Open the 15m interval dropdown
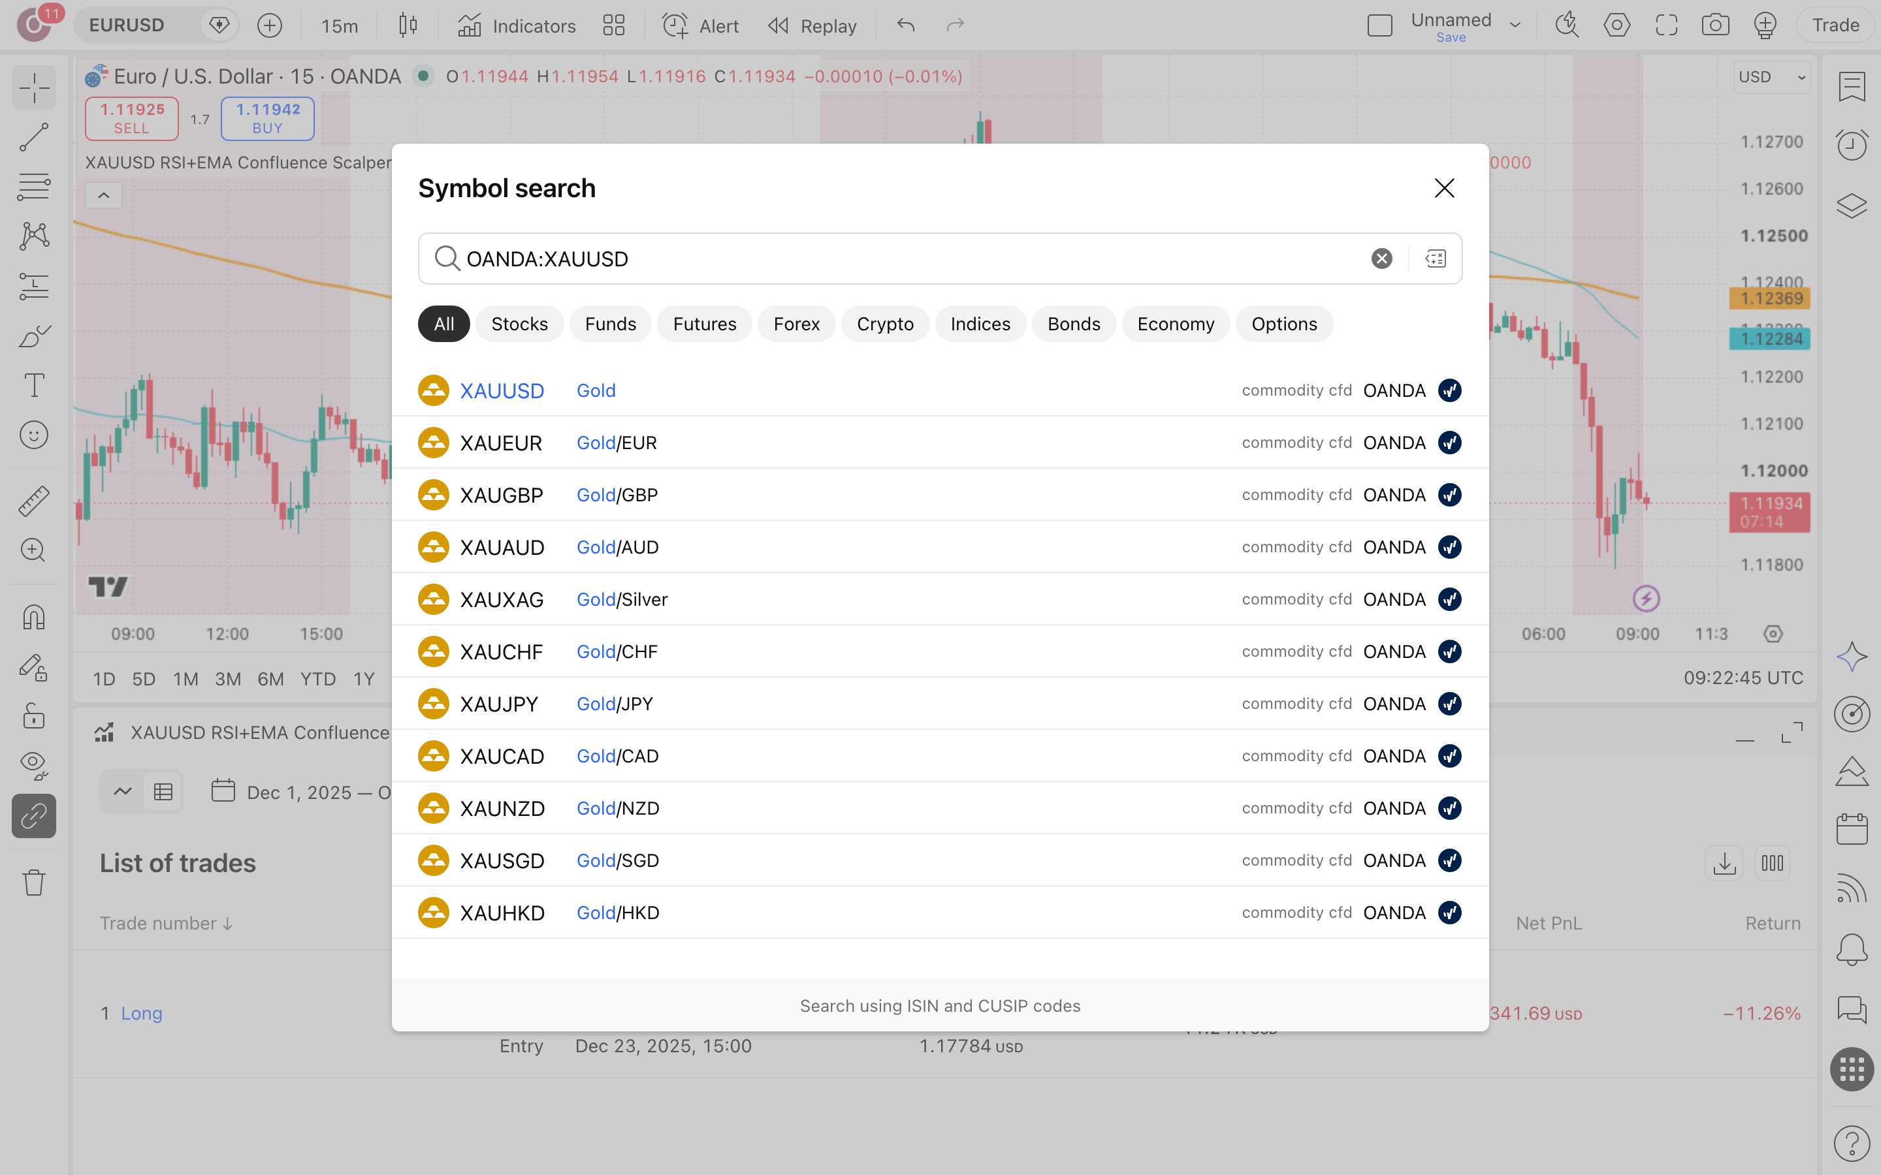The width and height of the screenshot is (1881, 1175). tap(340, 25)
